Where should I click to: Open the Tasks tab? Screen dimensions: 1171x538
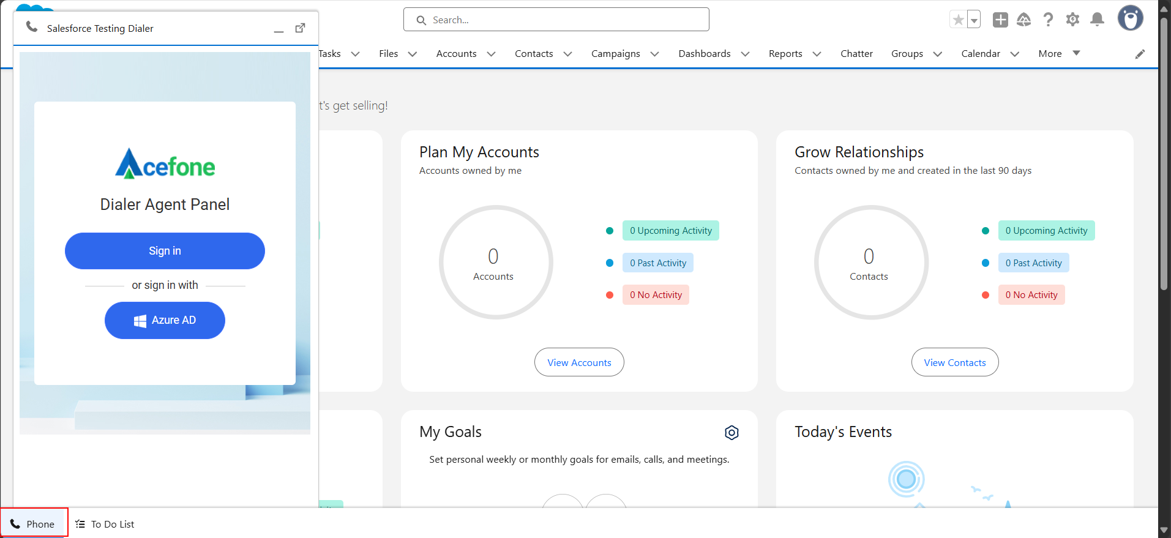point(329,54)
